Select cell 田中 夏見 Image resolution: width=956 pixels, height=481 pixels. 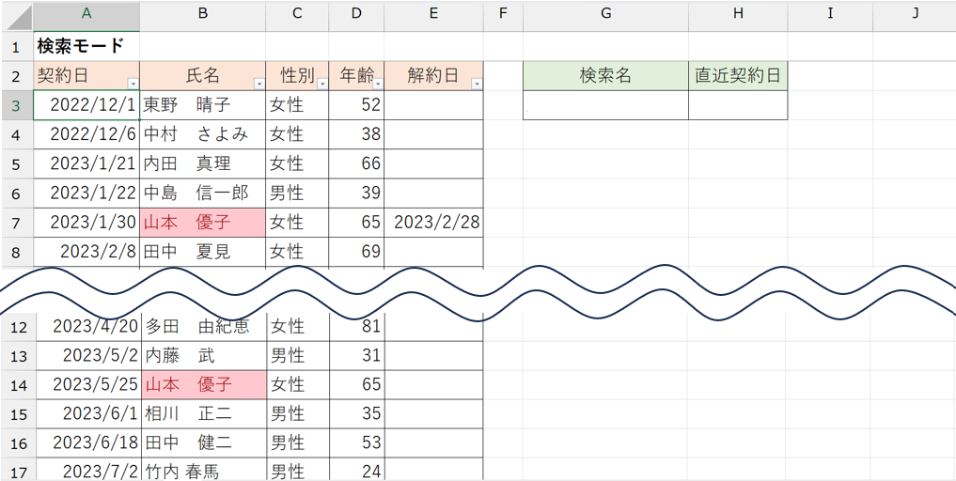[x=202, y=252]
